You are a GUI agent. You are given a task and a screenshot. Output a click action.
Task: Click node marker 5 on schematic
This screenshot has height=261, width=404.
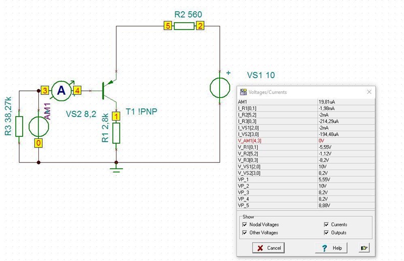click(x=167, y=26)
